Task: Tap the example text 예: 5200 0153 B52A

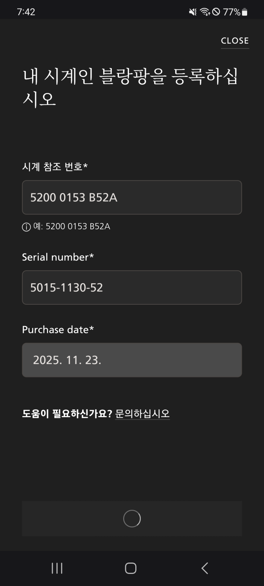Action: click(x=72, y=227)
